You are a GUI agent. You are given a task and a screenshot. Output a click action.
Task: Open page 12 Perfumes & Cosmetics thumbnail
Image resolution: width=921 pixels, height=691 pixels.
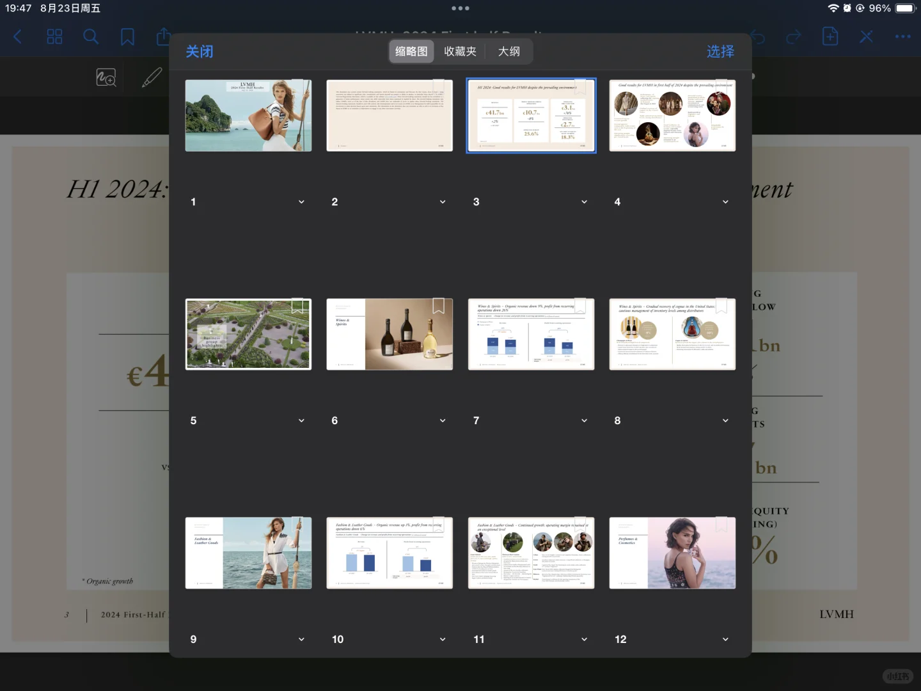click(672, 553)
